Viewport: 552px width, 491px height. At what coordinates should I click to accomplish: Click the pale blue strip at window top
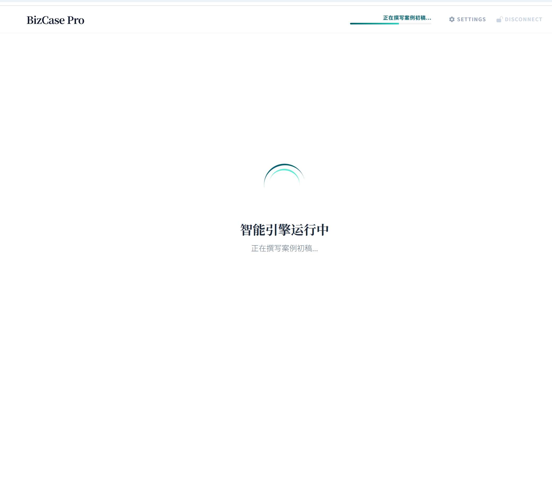pos(276,1)
